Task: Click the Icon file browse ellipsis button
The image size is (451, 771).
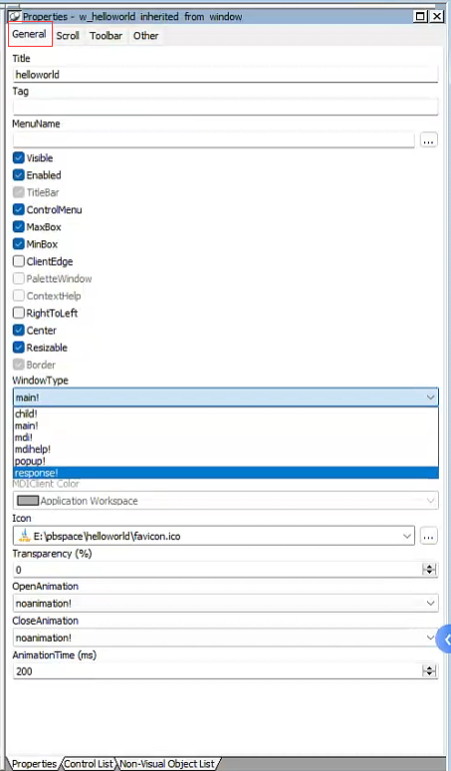Action: click(428, 537)
